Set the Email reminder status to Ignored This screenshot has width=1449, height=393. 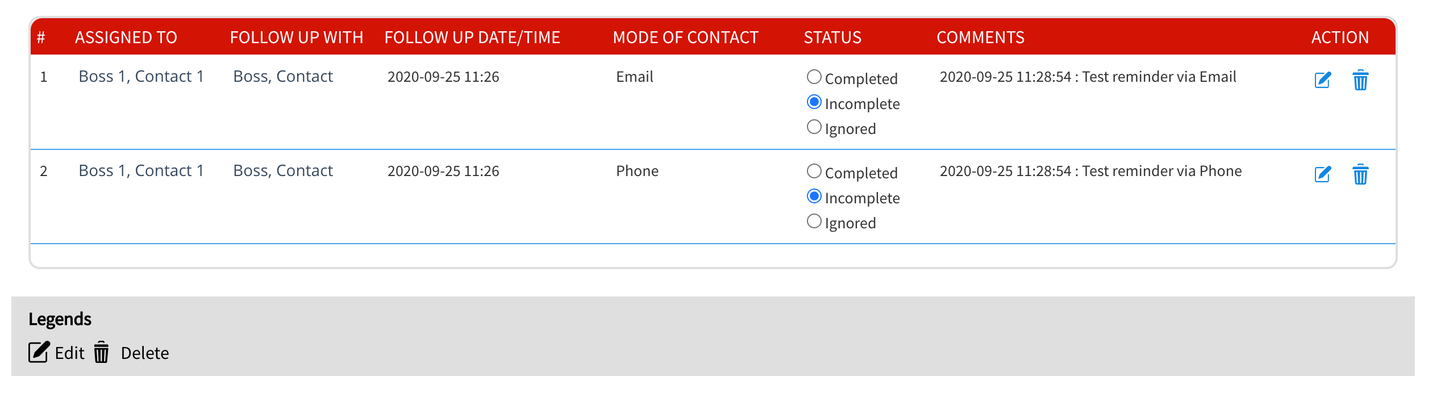pyautogui.click(x=814, y=127)
